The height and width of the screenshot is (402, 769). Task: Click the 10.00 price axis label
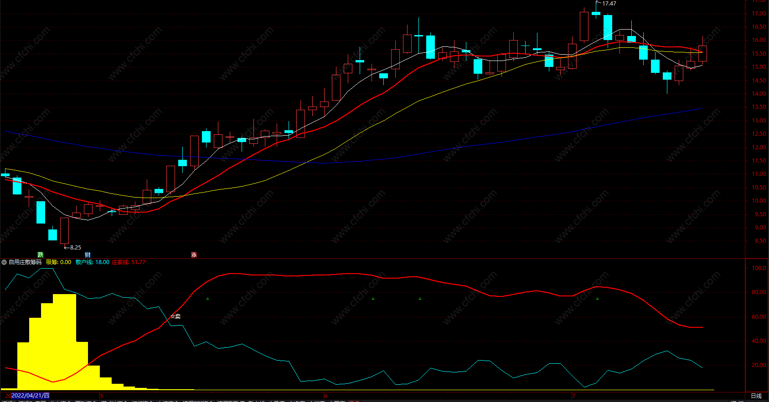point(759,201)
